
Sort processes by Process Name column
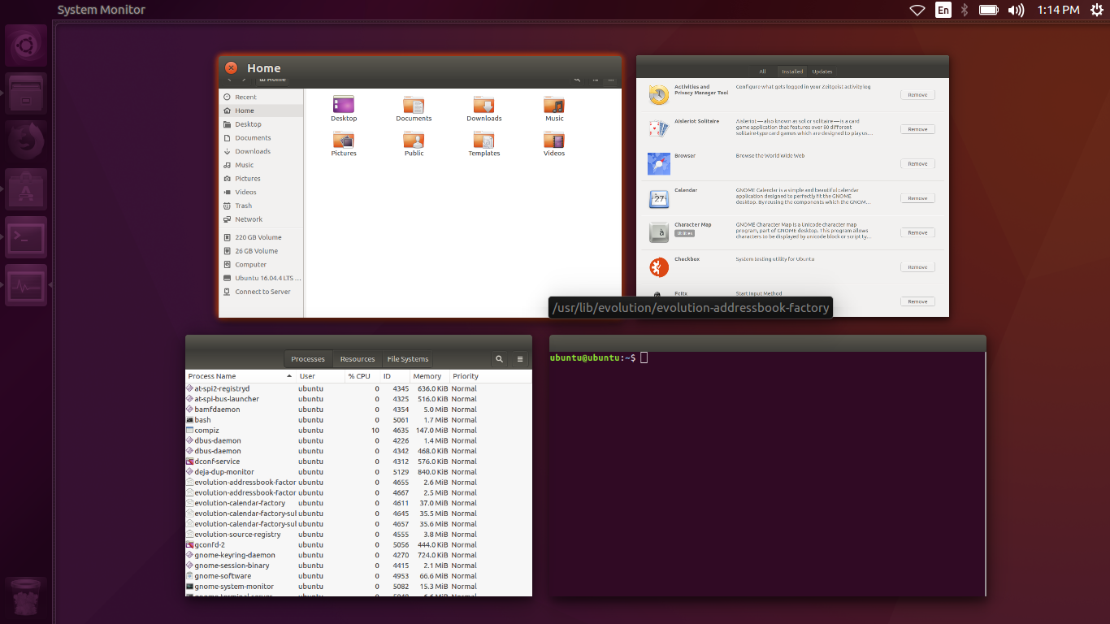coord(241,376)
